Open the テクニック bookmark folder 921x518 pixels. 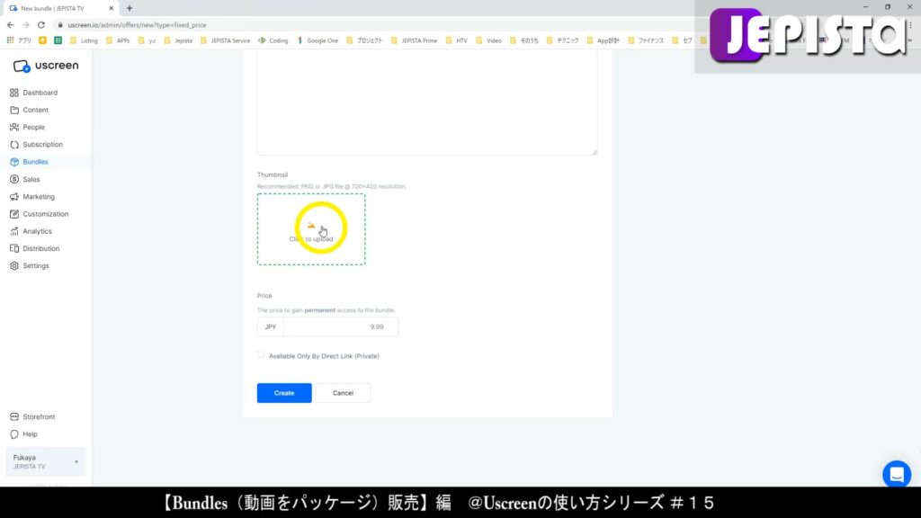(563, 40)
